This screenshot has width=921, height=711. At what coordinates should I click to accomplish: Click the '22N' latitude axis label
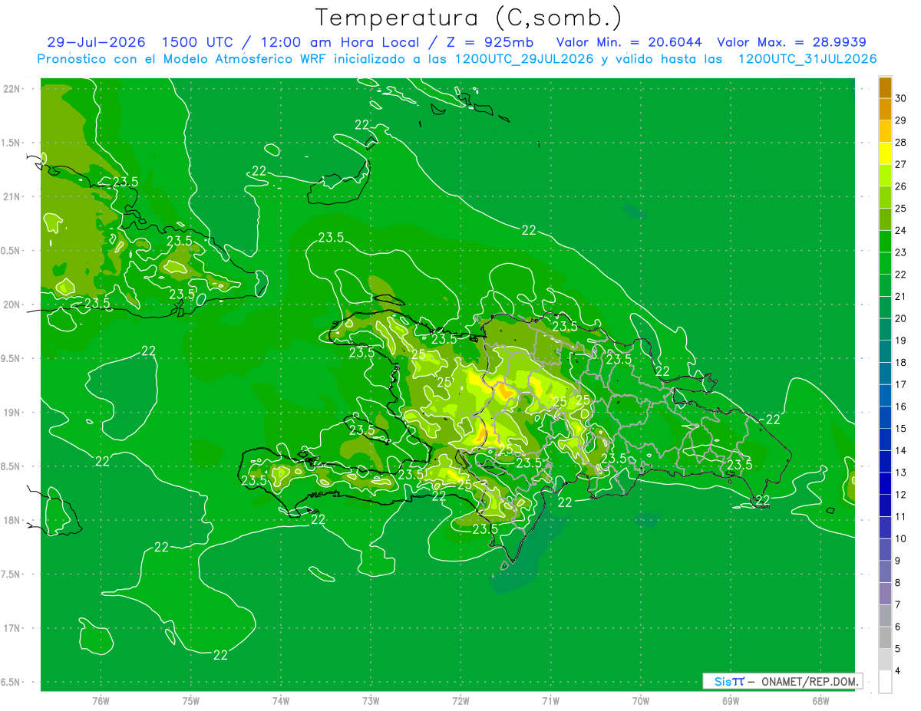tap(12, 89)
